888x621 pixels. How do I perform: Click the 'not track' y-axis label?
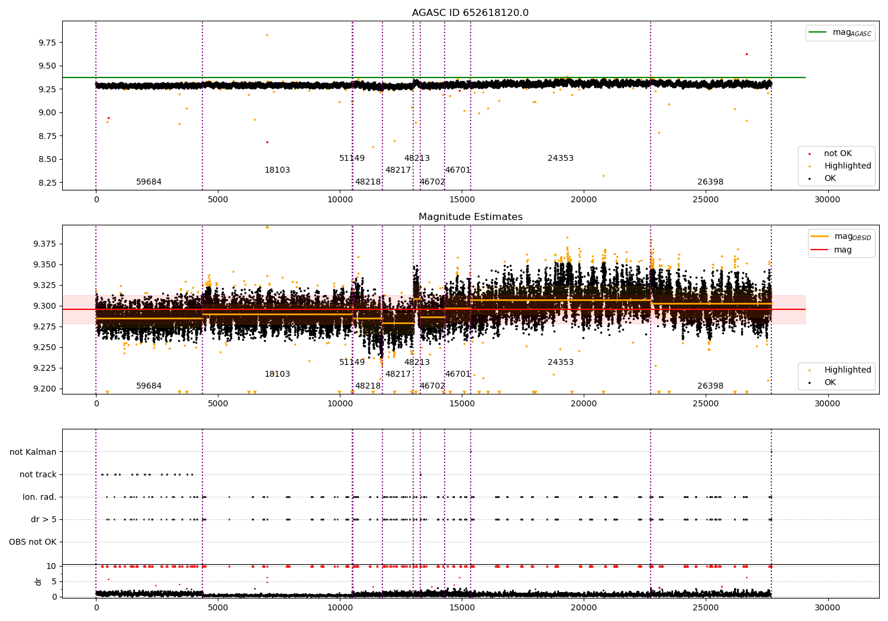[x=38, y=475]
